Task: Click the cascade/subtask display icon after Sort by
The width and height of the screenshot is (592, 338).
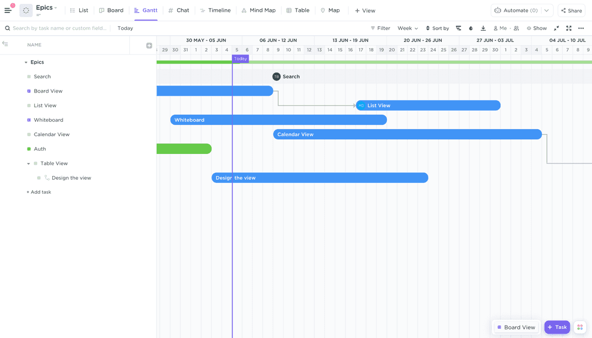Action: coord(459,27)
